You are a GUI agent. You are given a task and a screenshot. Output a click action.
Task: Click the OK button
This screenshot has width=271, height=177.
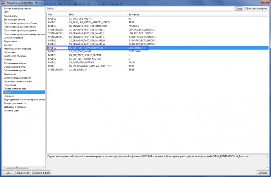tap(8, 172)
